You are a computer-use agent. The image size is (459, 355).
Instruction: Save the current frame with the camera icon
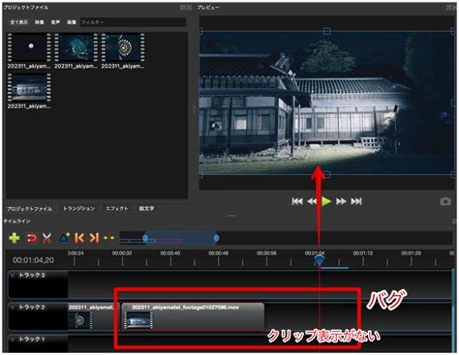pos(445,201)
